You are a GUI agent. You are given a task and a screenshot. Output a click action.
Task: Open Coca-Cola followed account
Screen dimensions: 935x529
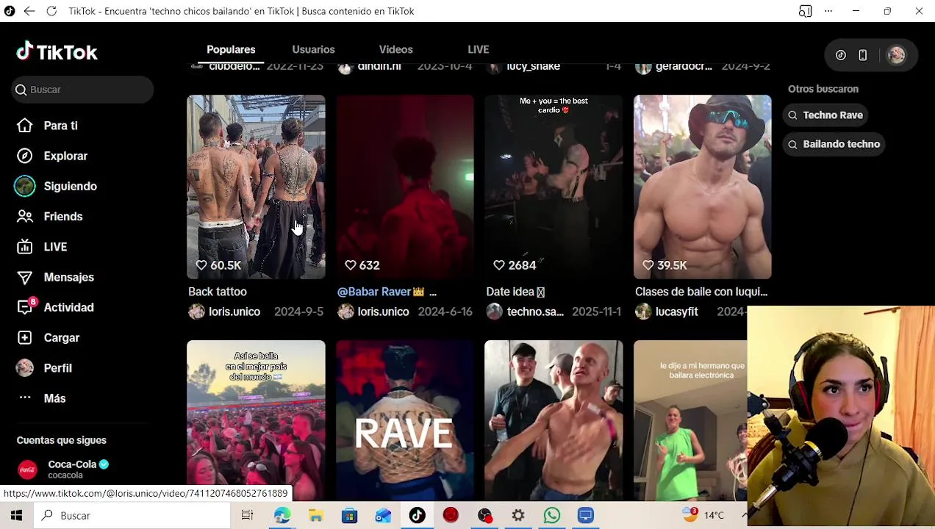63,469
